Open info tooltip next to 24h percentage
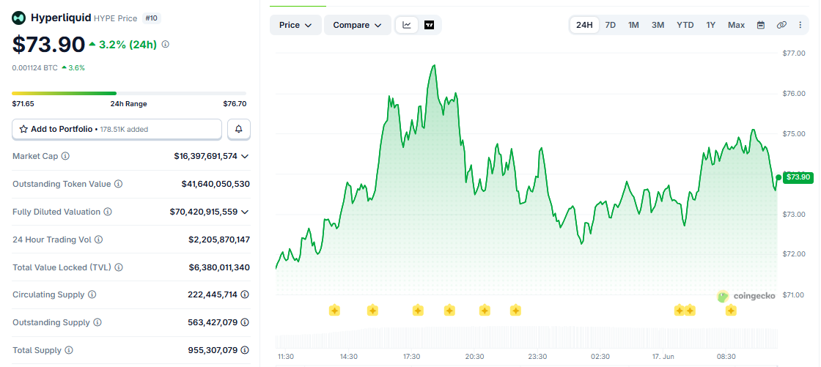Screen dimensions: 821x367 (166, 45)
